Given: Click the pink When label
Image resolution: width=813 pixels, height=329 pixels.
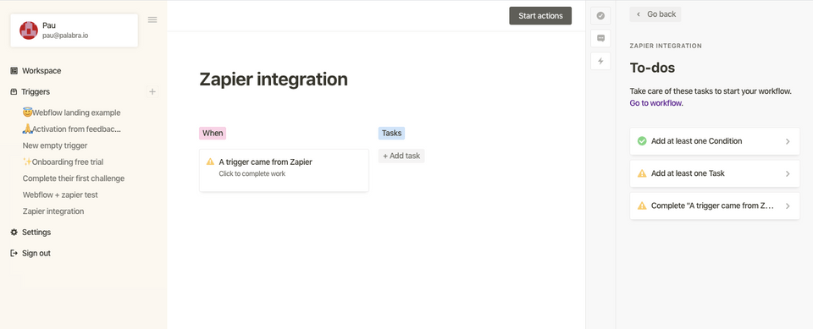Looking at the screenshot, I should click(213, 133).
